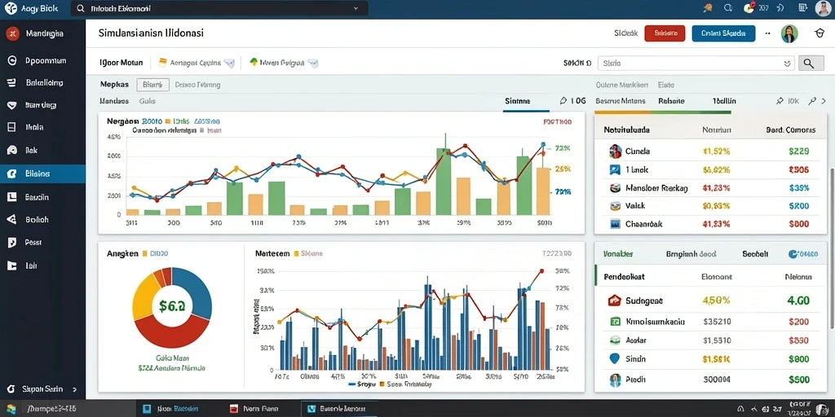
Task: Expand the Sapon Sarin sidebar arrow
Action: (x=74, y=389)
